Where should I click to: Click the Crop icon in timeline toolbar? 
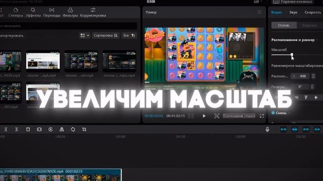click(x=84, y=129)
